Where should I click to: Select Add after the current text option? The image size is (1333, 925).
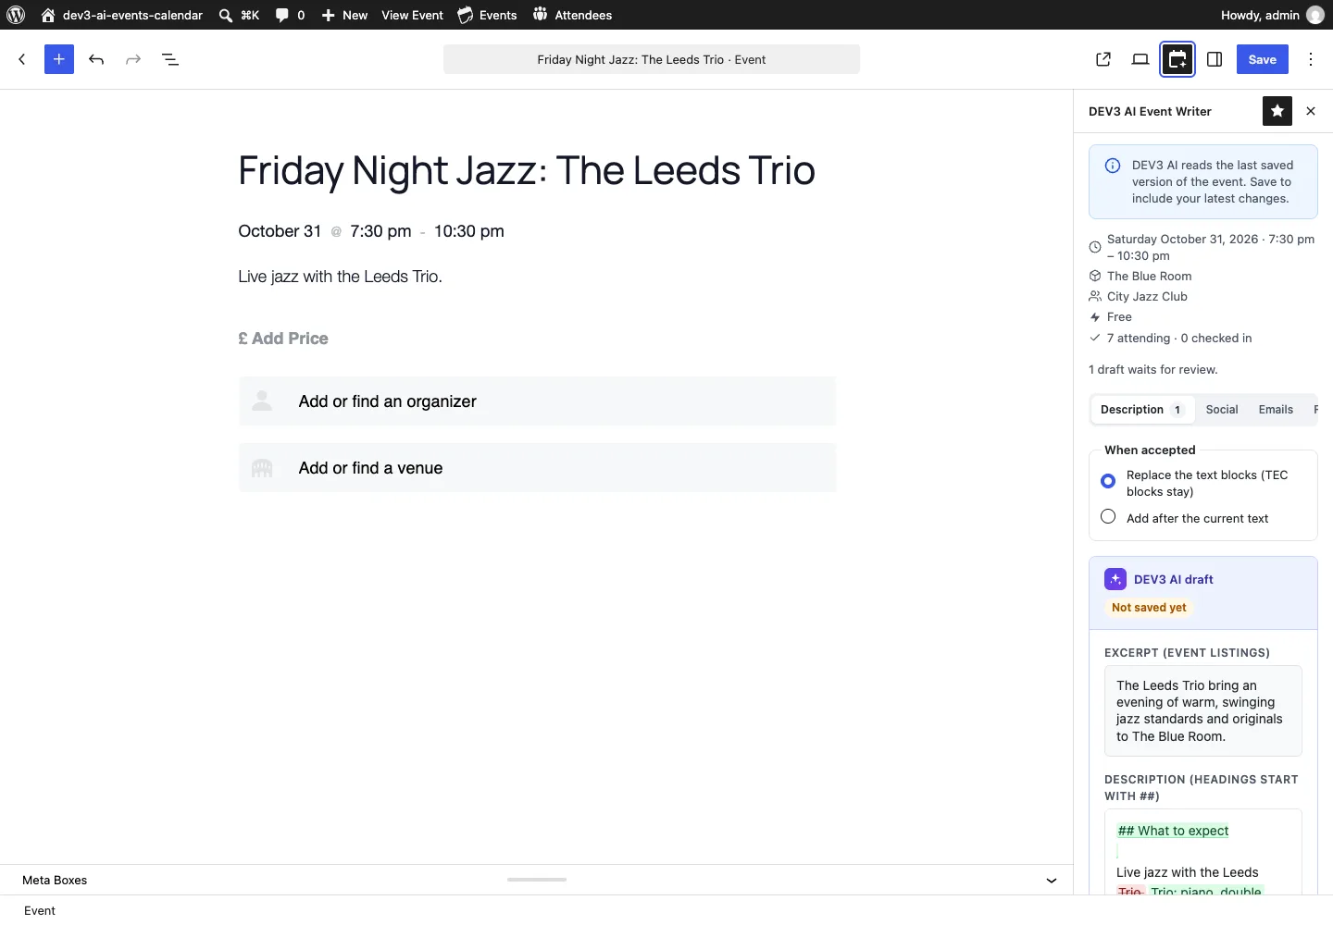tap(1108, 517)
